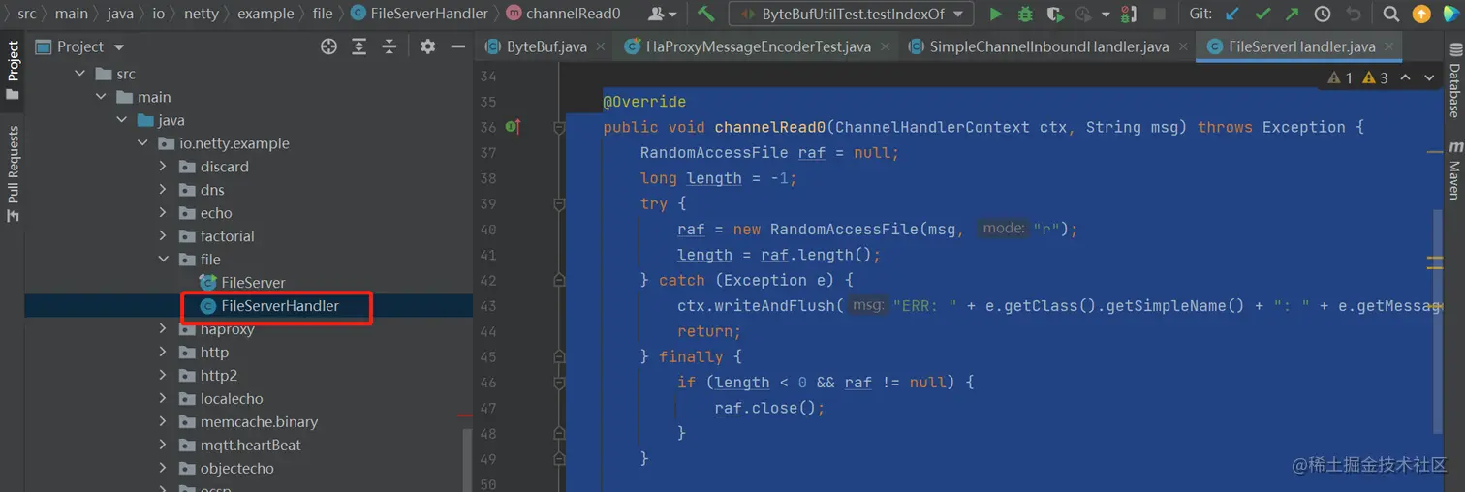Click the editor vertical scrollbar
1465x492 pixels.
[1439, 320]
